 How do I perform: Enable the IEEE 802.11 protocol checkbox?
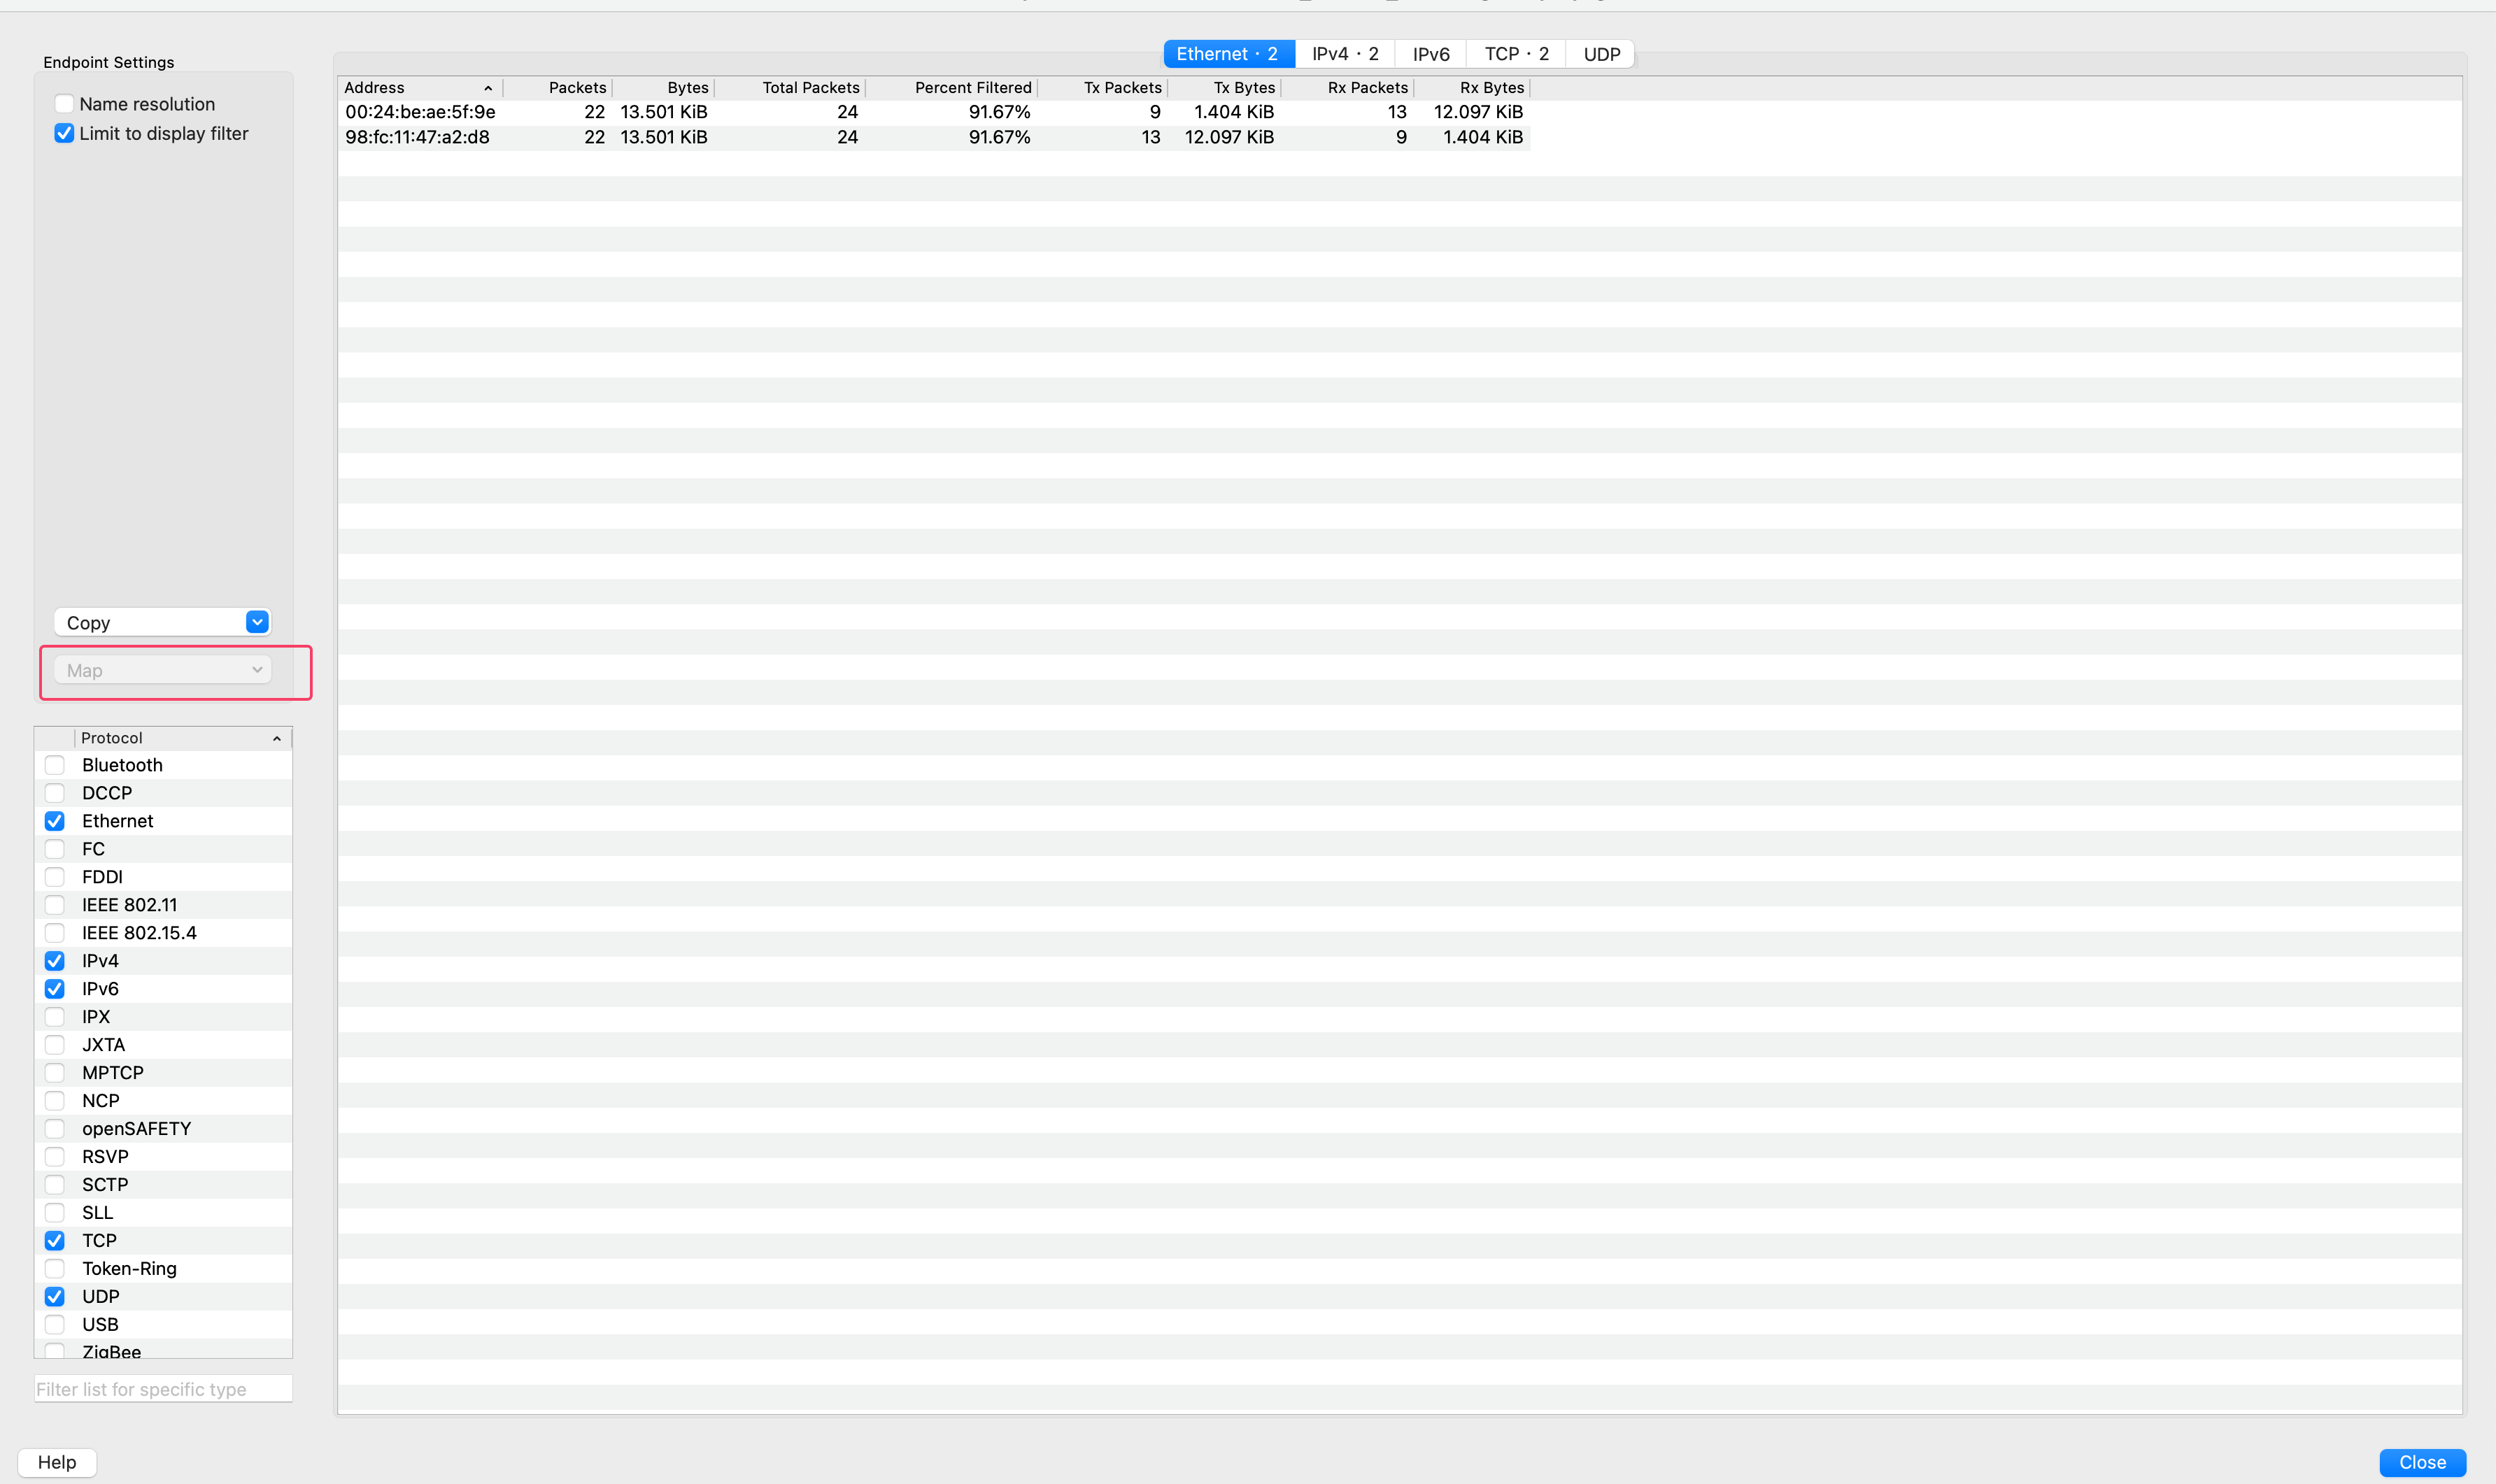point(55,905)
